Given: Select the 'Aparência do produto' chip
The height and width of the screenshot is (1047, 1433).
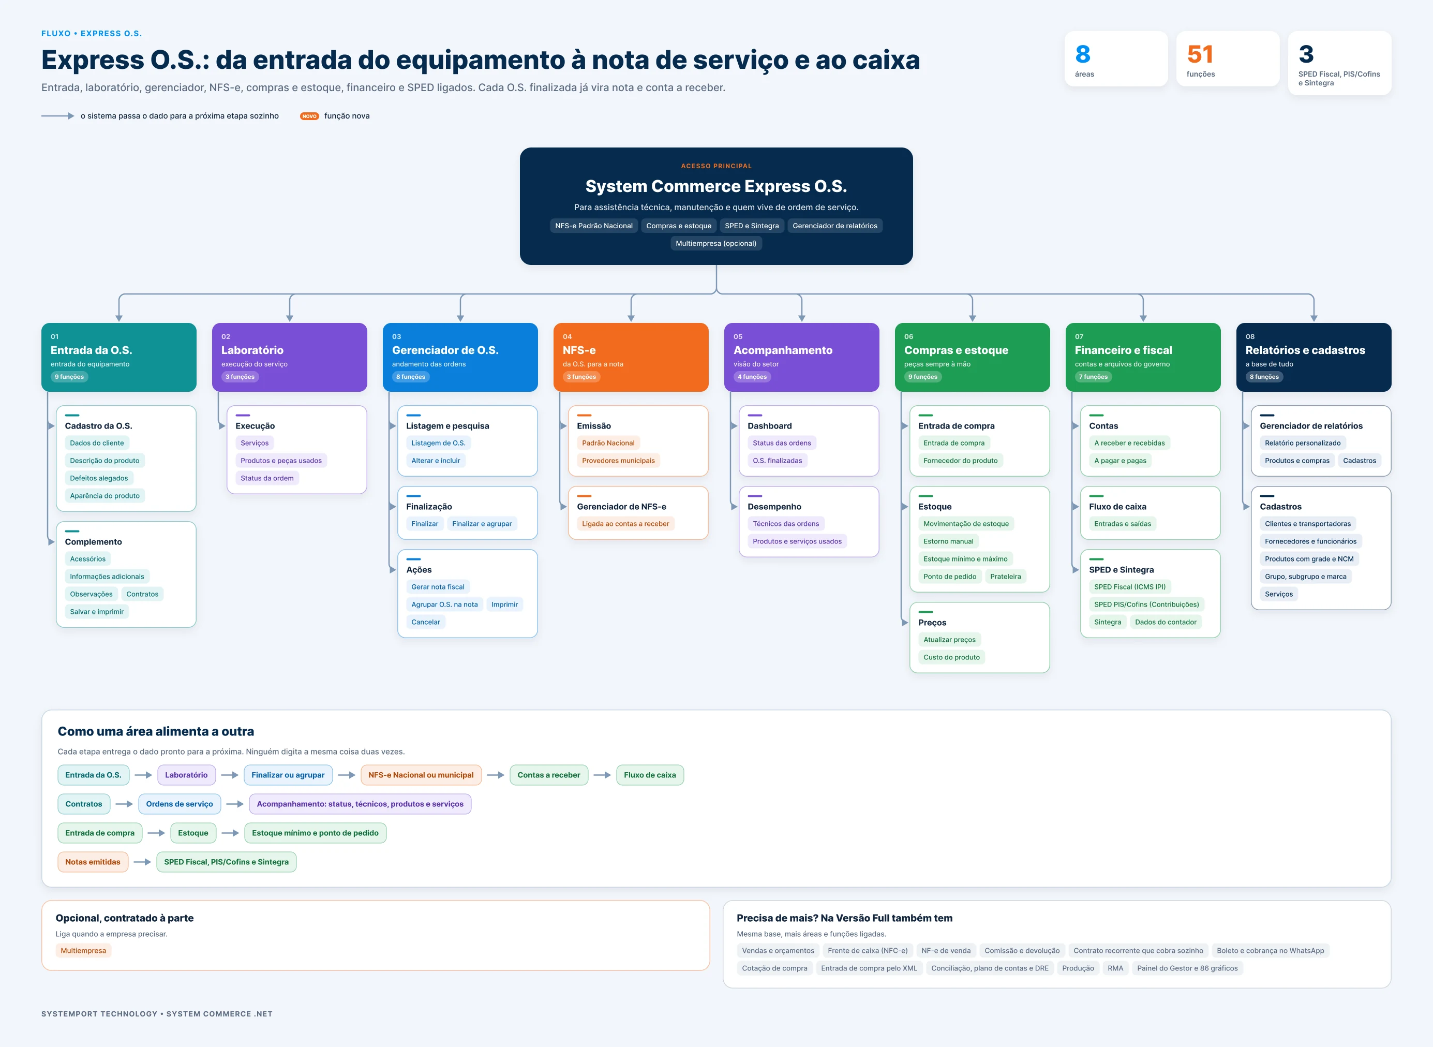Looking at the screenshot, I should click(x=105, y=496).
